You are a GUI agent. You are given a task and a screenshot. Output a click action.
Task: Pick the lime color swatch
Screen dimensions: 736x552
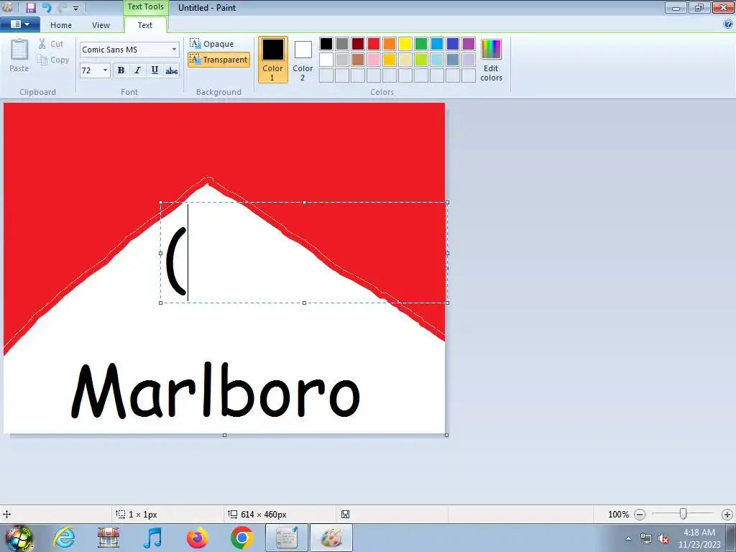(421, 60)
